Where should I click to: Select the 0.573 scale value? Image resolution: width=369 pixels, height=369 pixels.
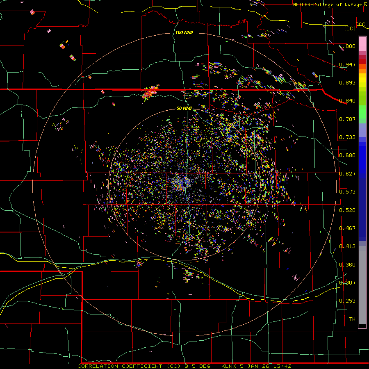(347, 191)
